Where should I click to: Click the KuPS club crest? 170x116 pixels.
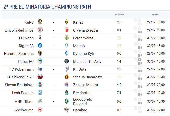click(x=40, y=22)
